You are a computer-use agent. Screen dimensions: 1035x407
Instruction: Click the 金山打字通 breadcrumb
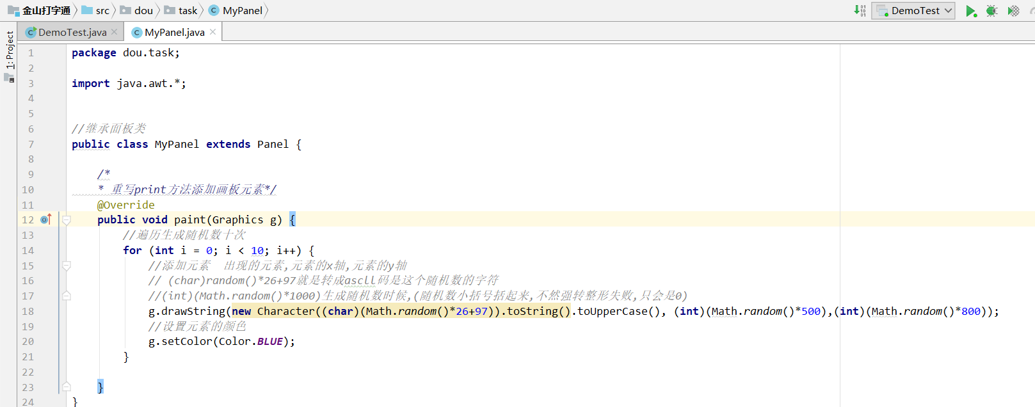click(x=40, y=10)
